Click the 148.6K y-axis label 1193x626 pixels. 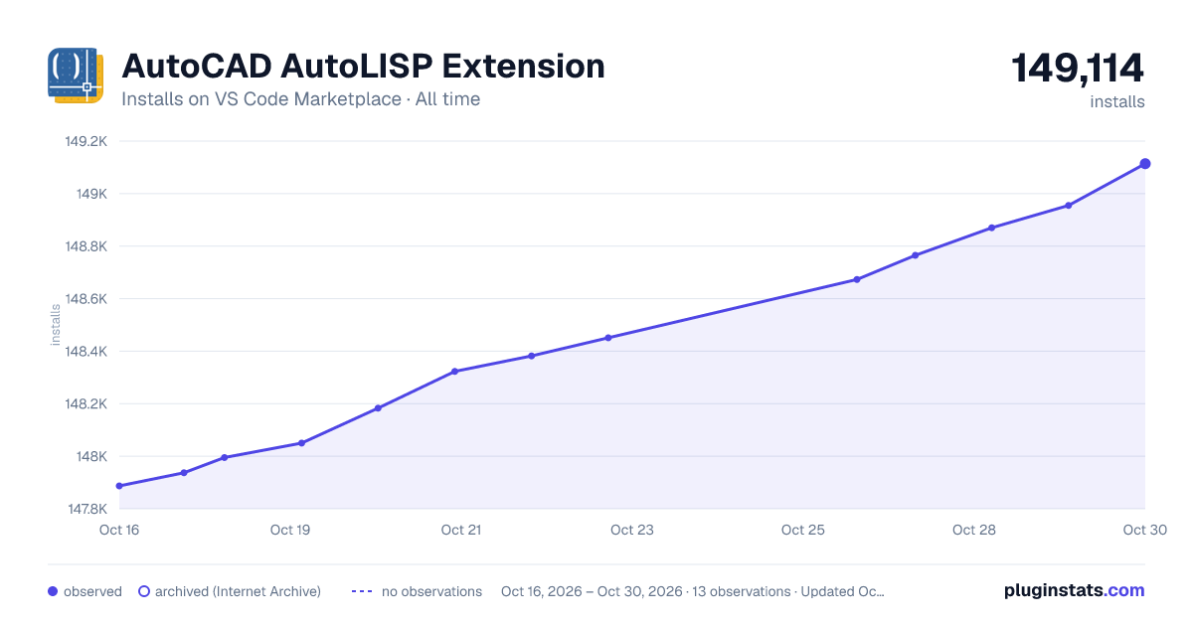(85, 299)
